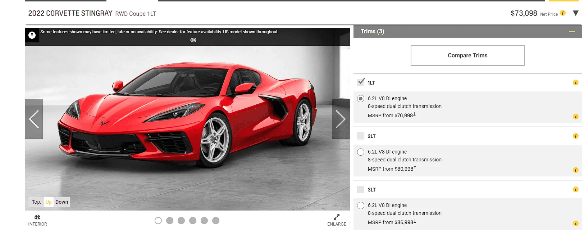Choose the 2LT 6.2L V8 engine radio
This screenshot has width=584, height=236.
tap(361, 152)
